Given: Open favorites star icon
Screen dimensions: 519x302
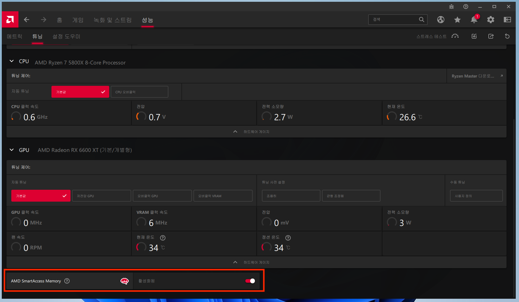Looking at the screenshot, I should click(x=457, y=20).
